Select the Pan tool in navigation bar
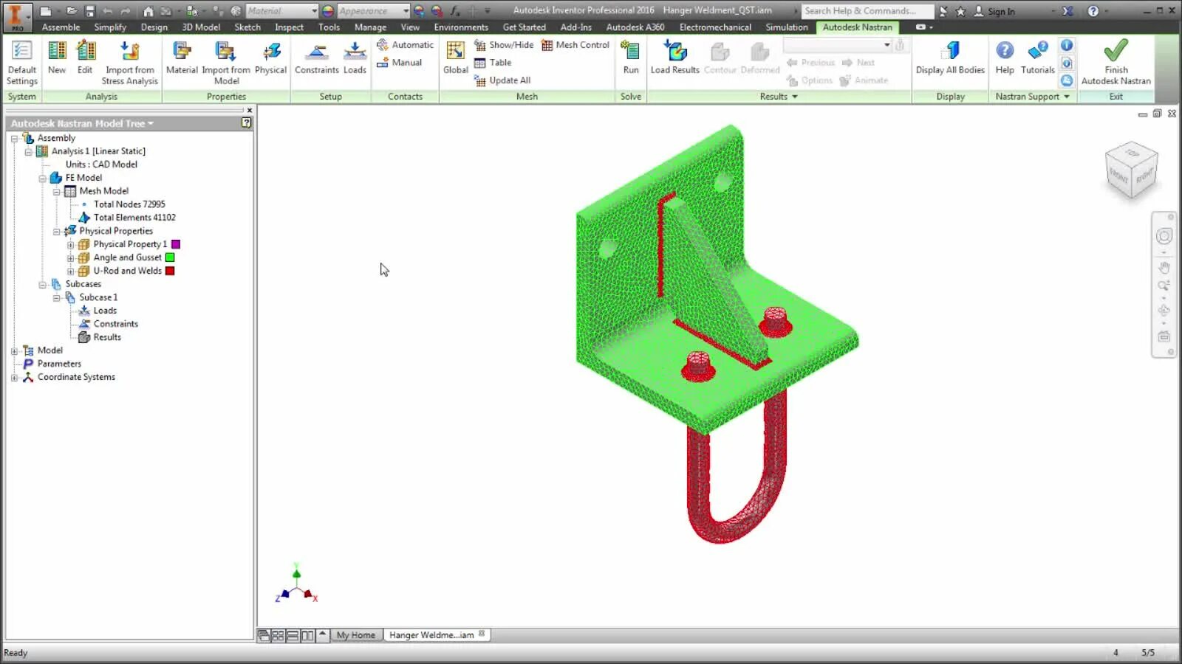This screenshot has width=1182, height=664. (1164, 267)
